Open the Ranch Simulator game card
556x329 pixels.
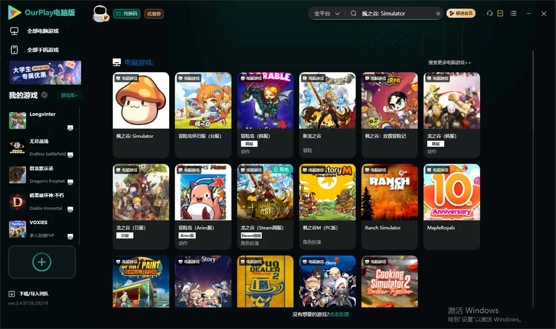pyautogui.click(x=390, y=207)
